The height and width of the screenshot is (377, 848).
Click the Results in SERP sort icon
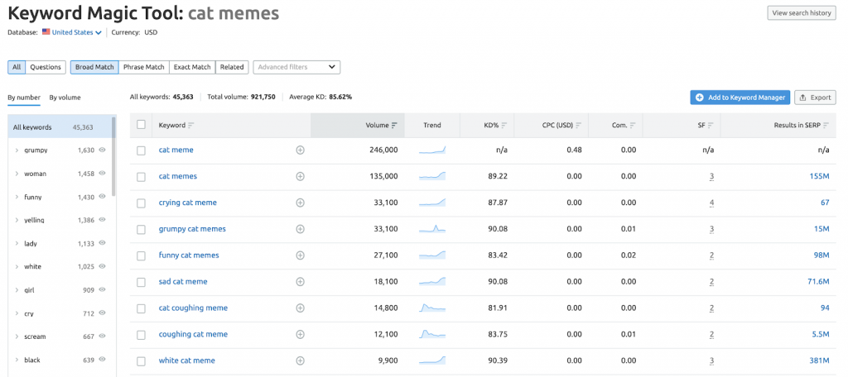coord(826,126)
